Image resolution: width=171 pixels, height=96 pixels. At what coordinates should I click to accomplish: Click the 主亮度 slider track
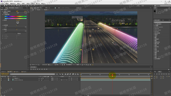point(16,32)
